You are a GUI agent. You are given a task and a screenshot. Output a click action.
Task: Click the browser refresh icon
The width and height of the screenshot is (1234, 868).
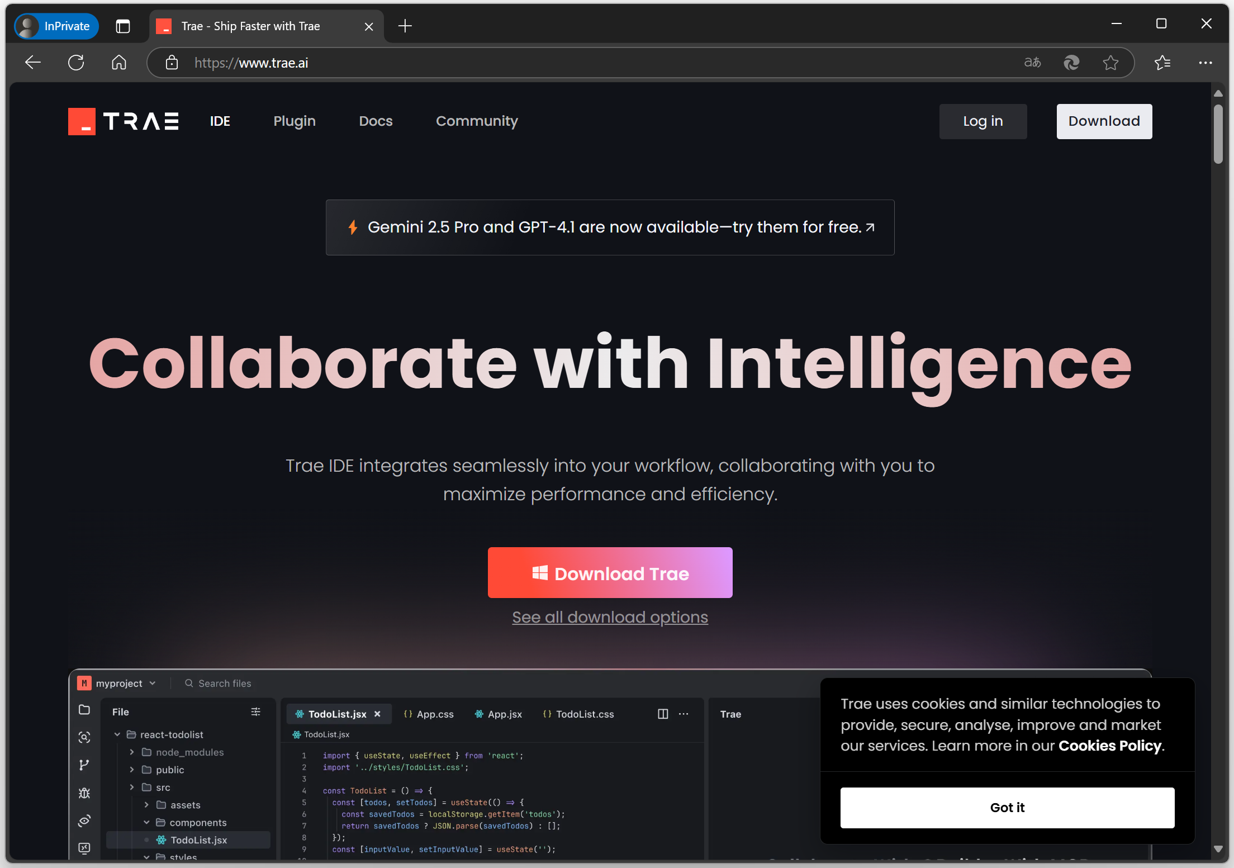pyautogui.click(x=76, y=63)
